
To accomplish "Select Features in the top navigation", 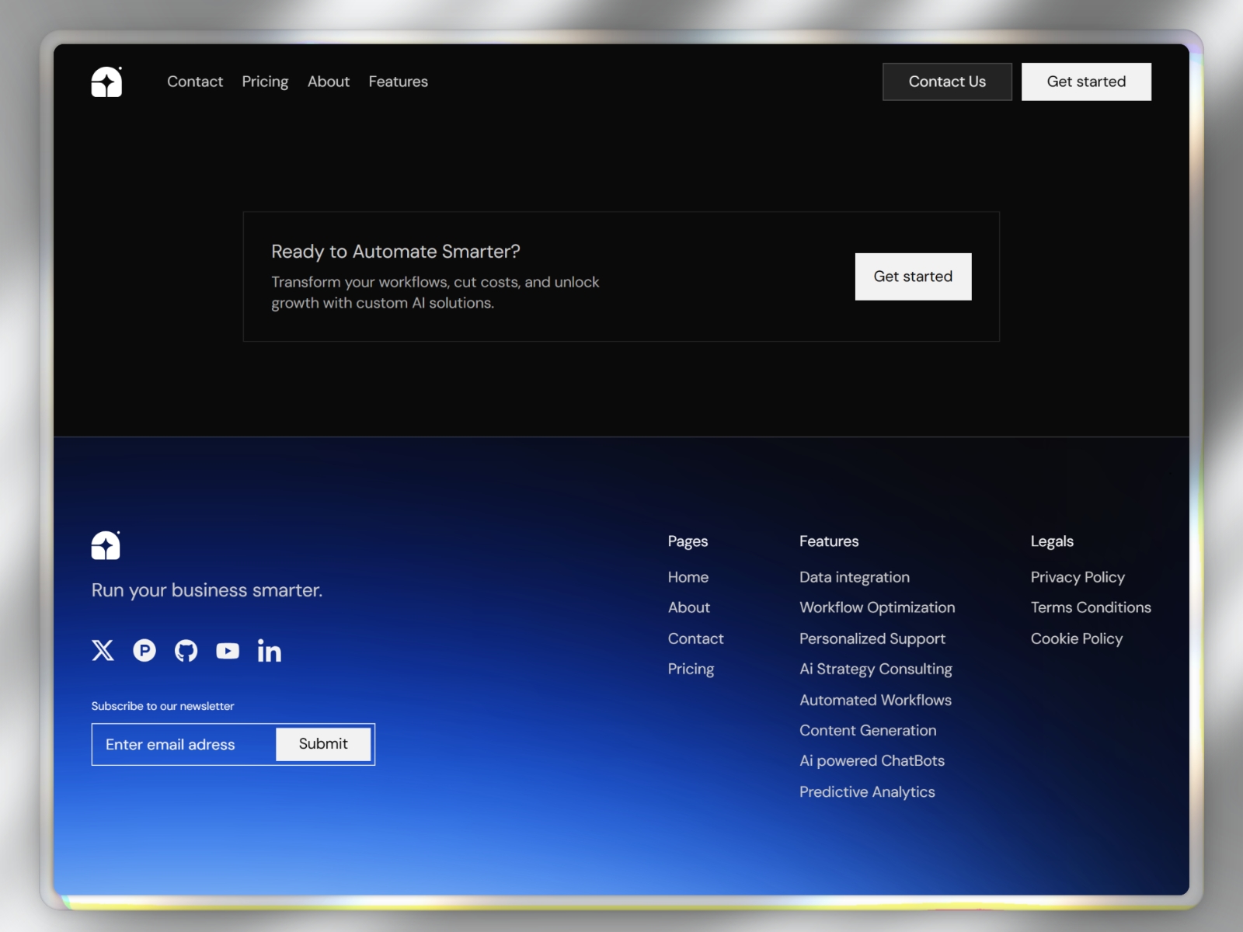I will (x=399, y=82).
